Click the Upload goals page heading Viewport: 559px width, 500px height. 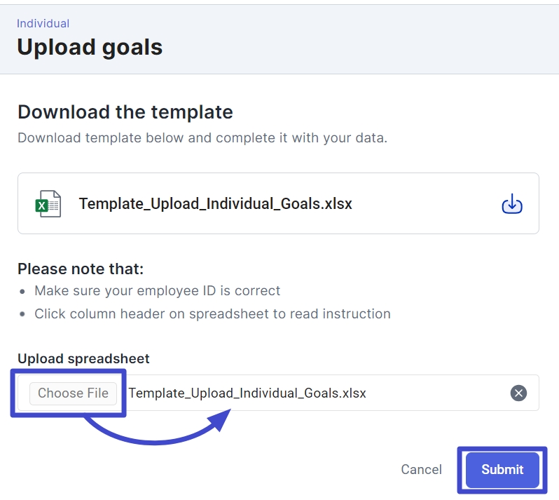point(90,47)
